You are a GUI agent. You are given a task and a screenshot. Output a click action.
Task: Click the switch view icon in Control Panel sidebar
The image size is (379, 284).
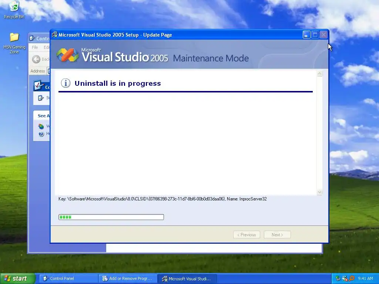point(41,98)
